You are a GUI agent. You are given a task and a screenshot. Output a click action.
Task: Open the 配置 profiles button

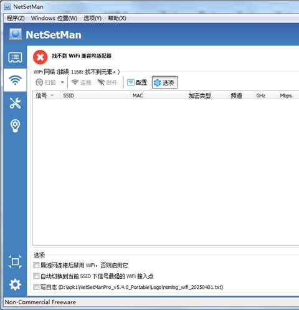137,82
